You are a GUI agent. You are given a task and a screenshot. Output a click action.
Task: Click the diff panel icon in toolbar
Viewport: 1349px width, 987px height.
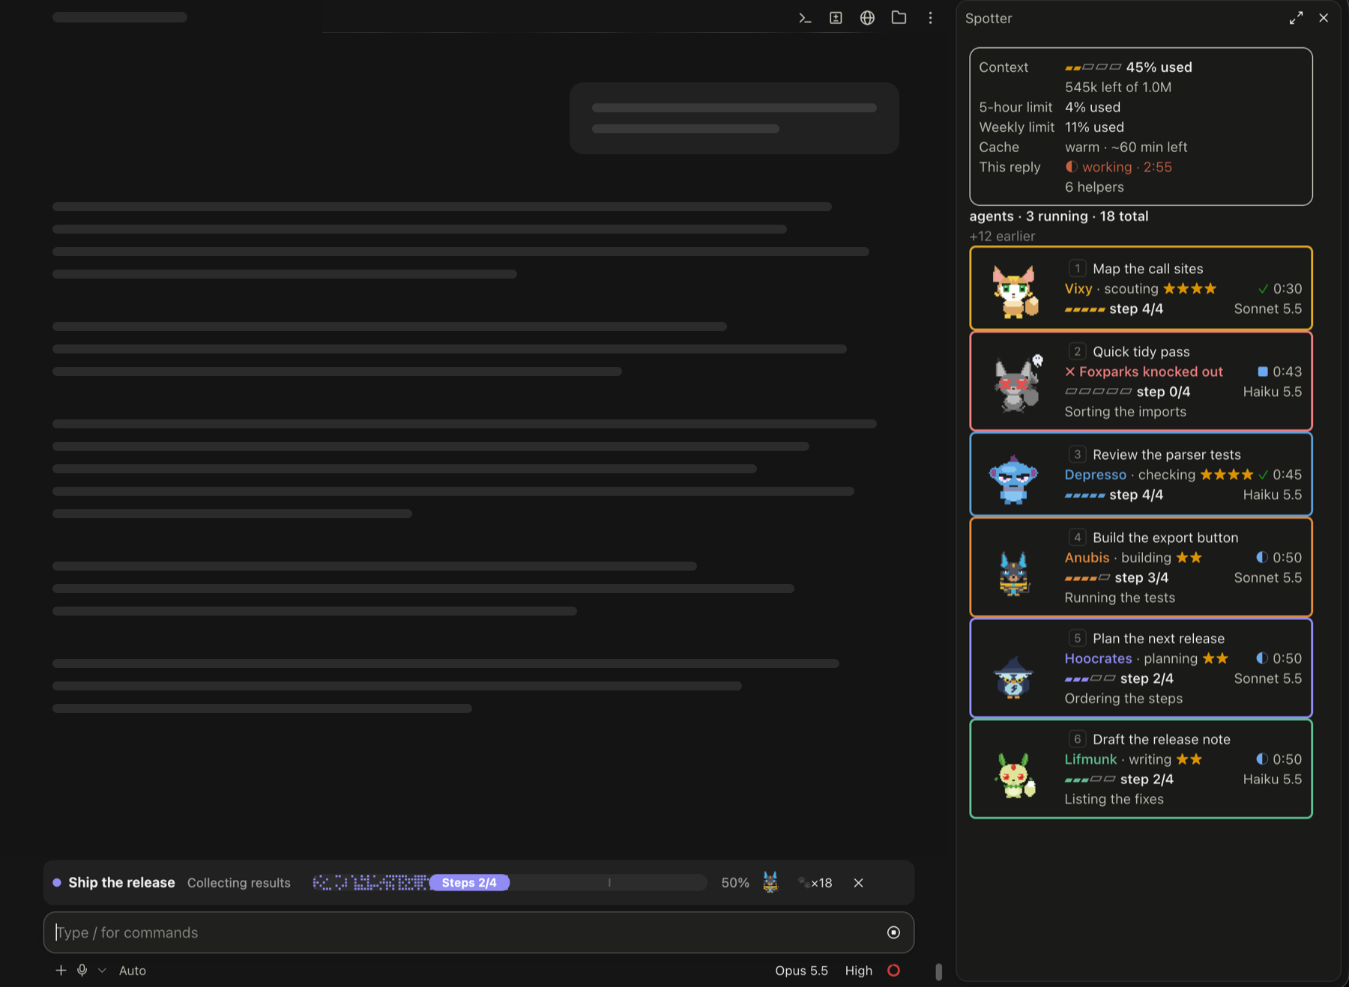tap(836, 18)
